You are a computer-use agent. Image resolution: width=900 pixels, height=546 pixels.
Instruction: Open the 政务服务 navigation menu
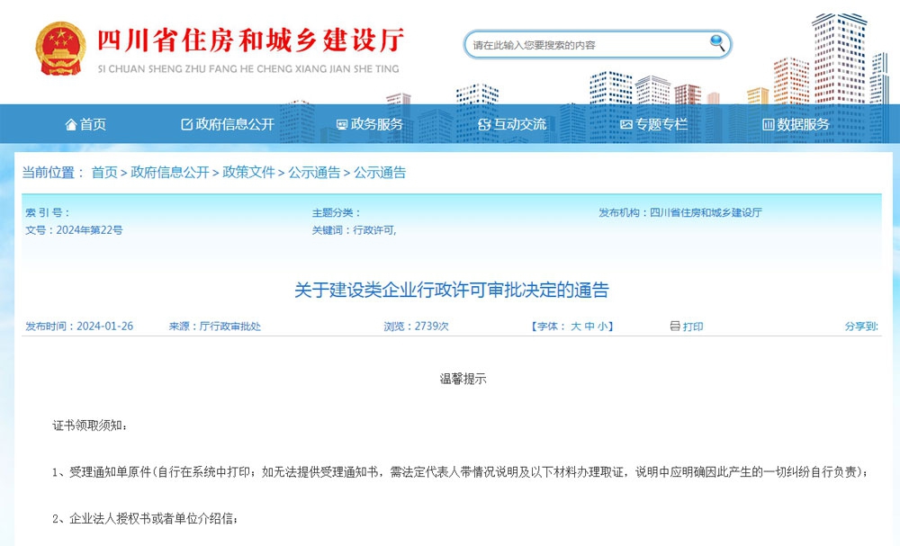(370, 124)
